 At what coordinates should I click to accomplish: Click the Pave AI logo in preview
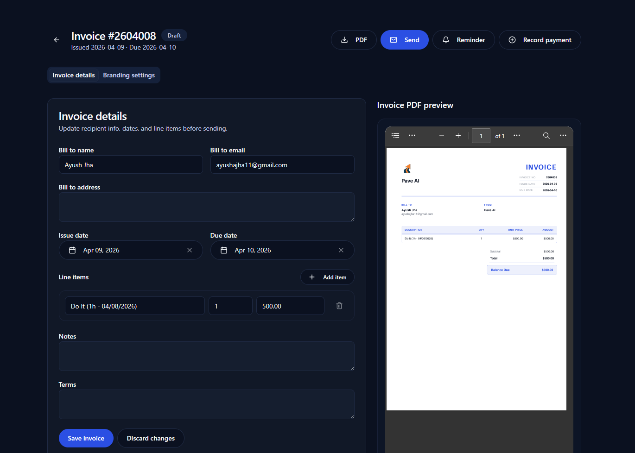(407, 168)
